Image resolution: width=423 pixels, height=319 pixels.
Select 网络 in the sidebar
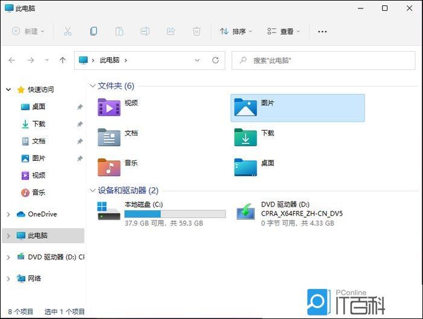[x=34, y=278]
